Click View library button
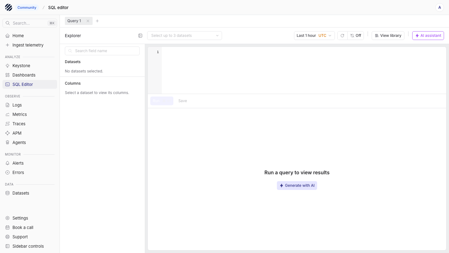The image size is (449, 253). (388, 36)
